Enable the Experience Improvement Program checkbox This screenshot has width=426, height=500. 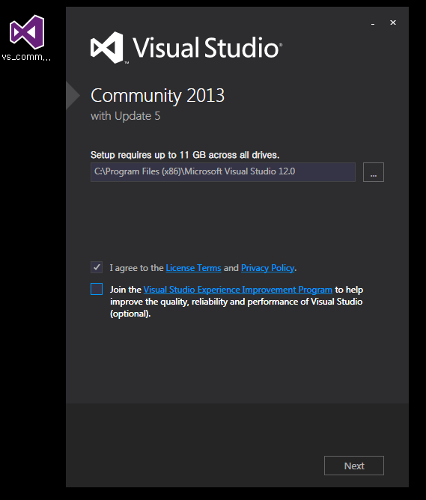coord(97,289)
